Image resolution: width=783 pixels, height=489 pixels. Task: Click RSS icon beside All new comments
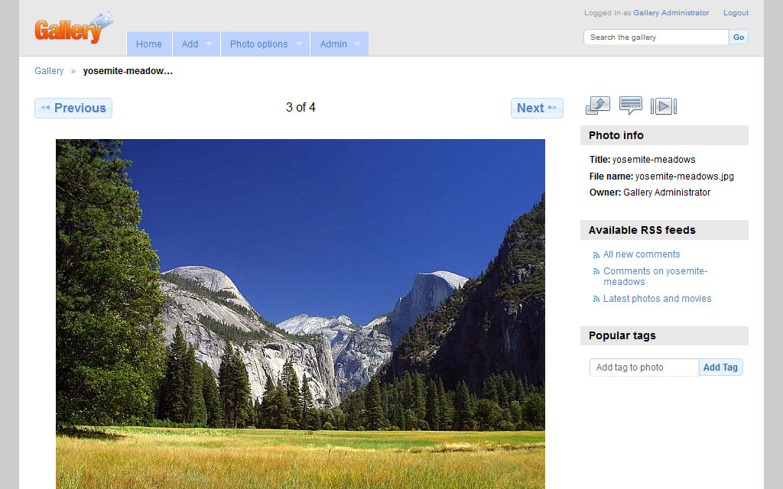(596, 255)
